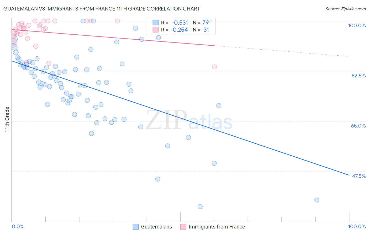Click the 47.5% y-axis label
This screenshot has height=234, width=369.
[359, 176]
